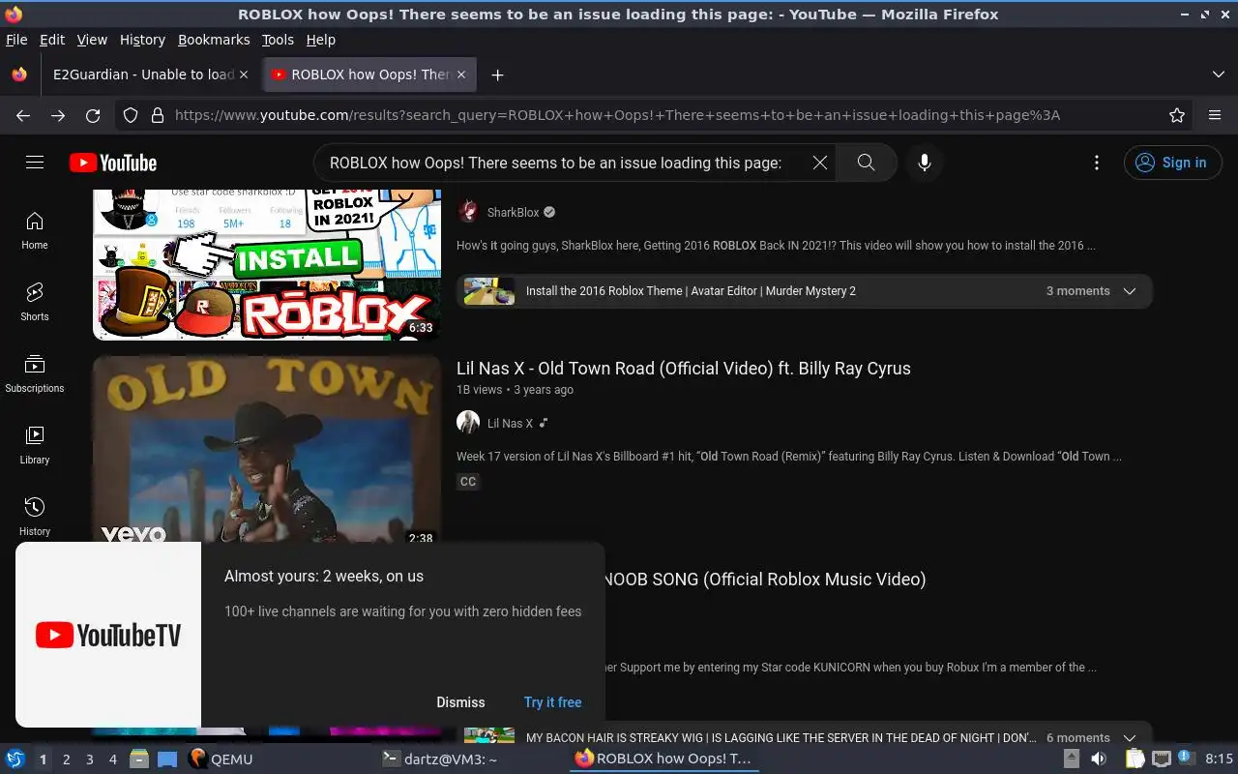The height and width of the screenshot is (774, 1238).
Task: Open Old Town Road video thumbnail
Action: [x=267, y=451]
